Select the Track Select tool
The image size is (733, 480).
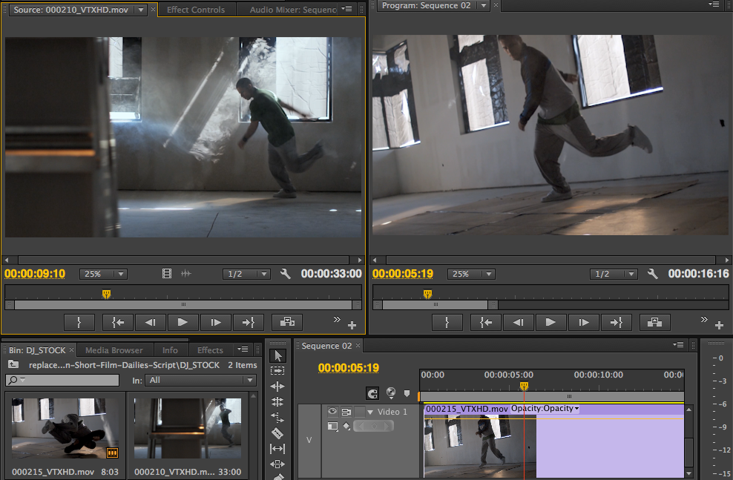point(277,371)
